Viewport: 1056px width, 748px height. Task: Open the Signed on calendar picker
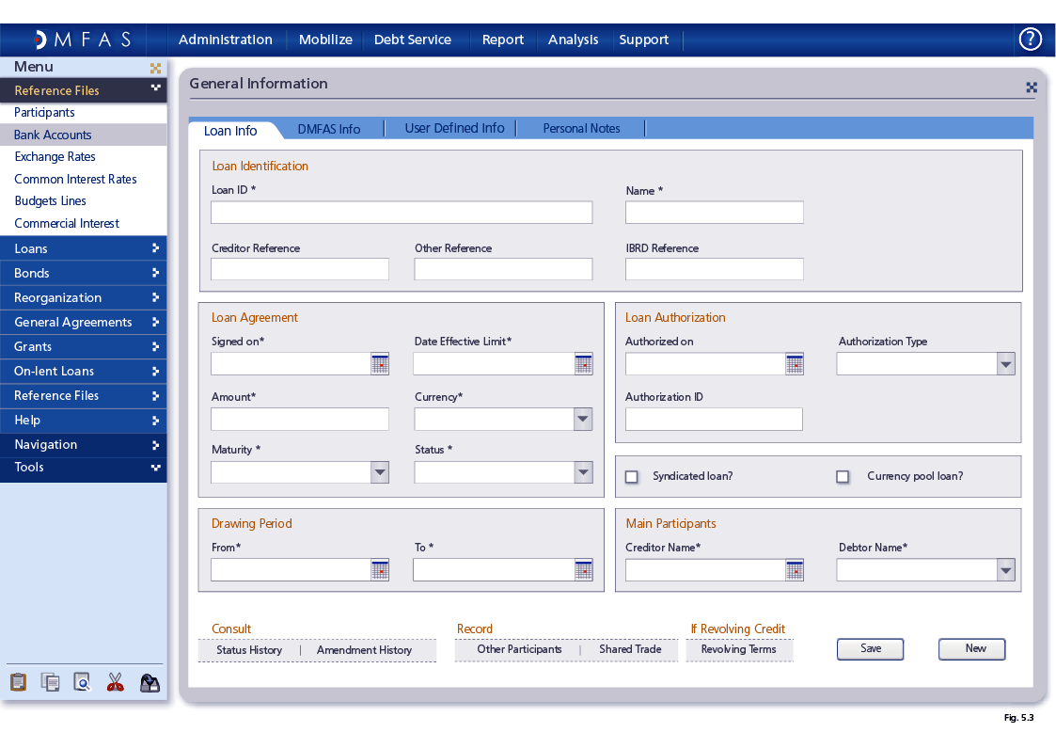380,364
